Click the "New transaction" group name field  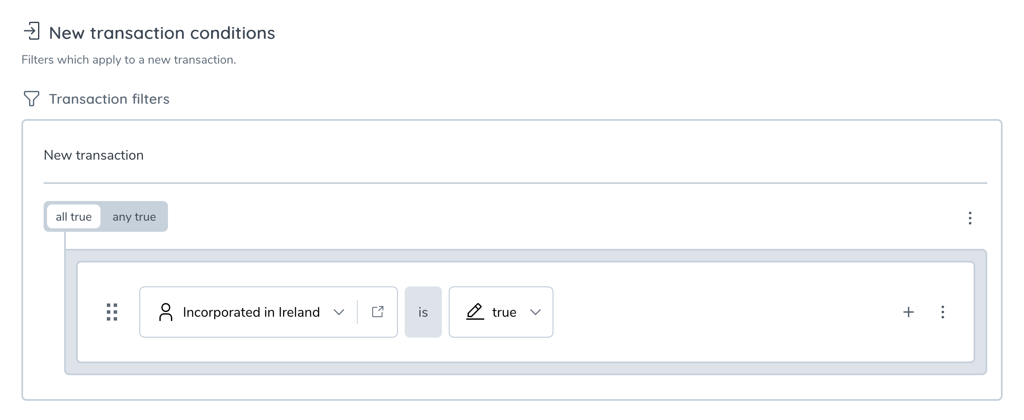[x=94, y=155]
